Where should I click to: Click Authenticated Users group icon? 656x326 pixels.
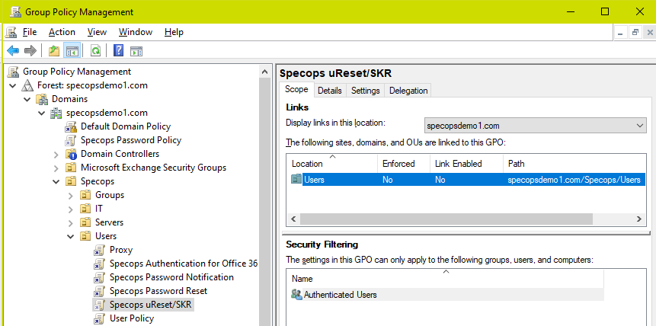296,295
